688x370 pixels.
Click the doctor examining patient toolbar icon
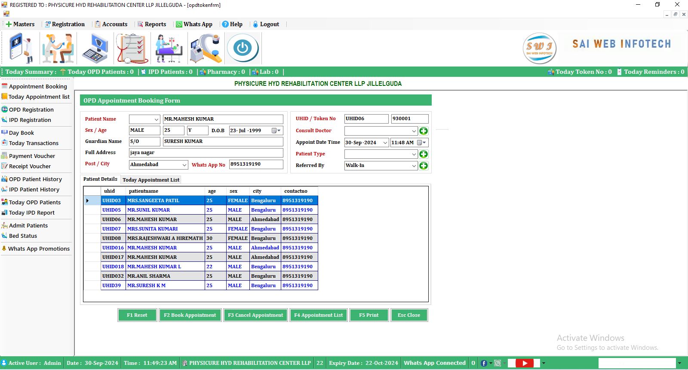58,49
